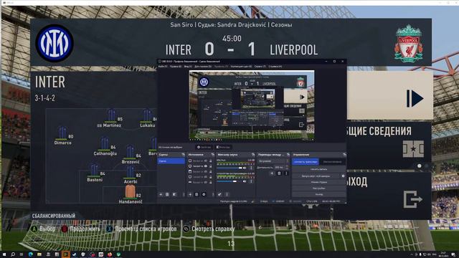Viewport: 459px width, 258px height.
Task: Toggle eye visibility of top source
Action: 206,161
